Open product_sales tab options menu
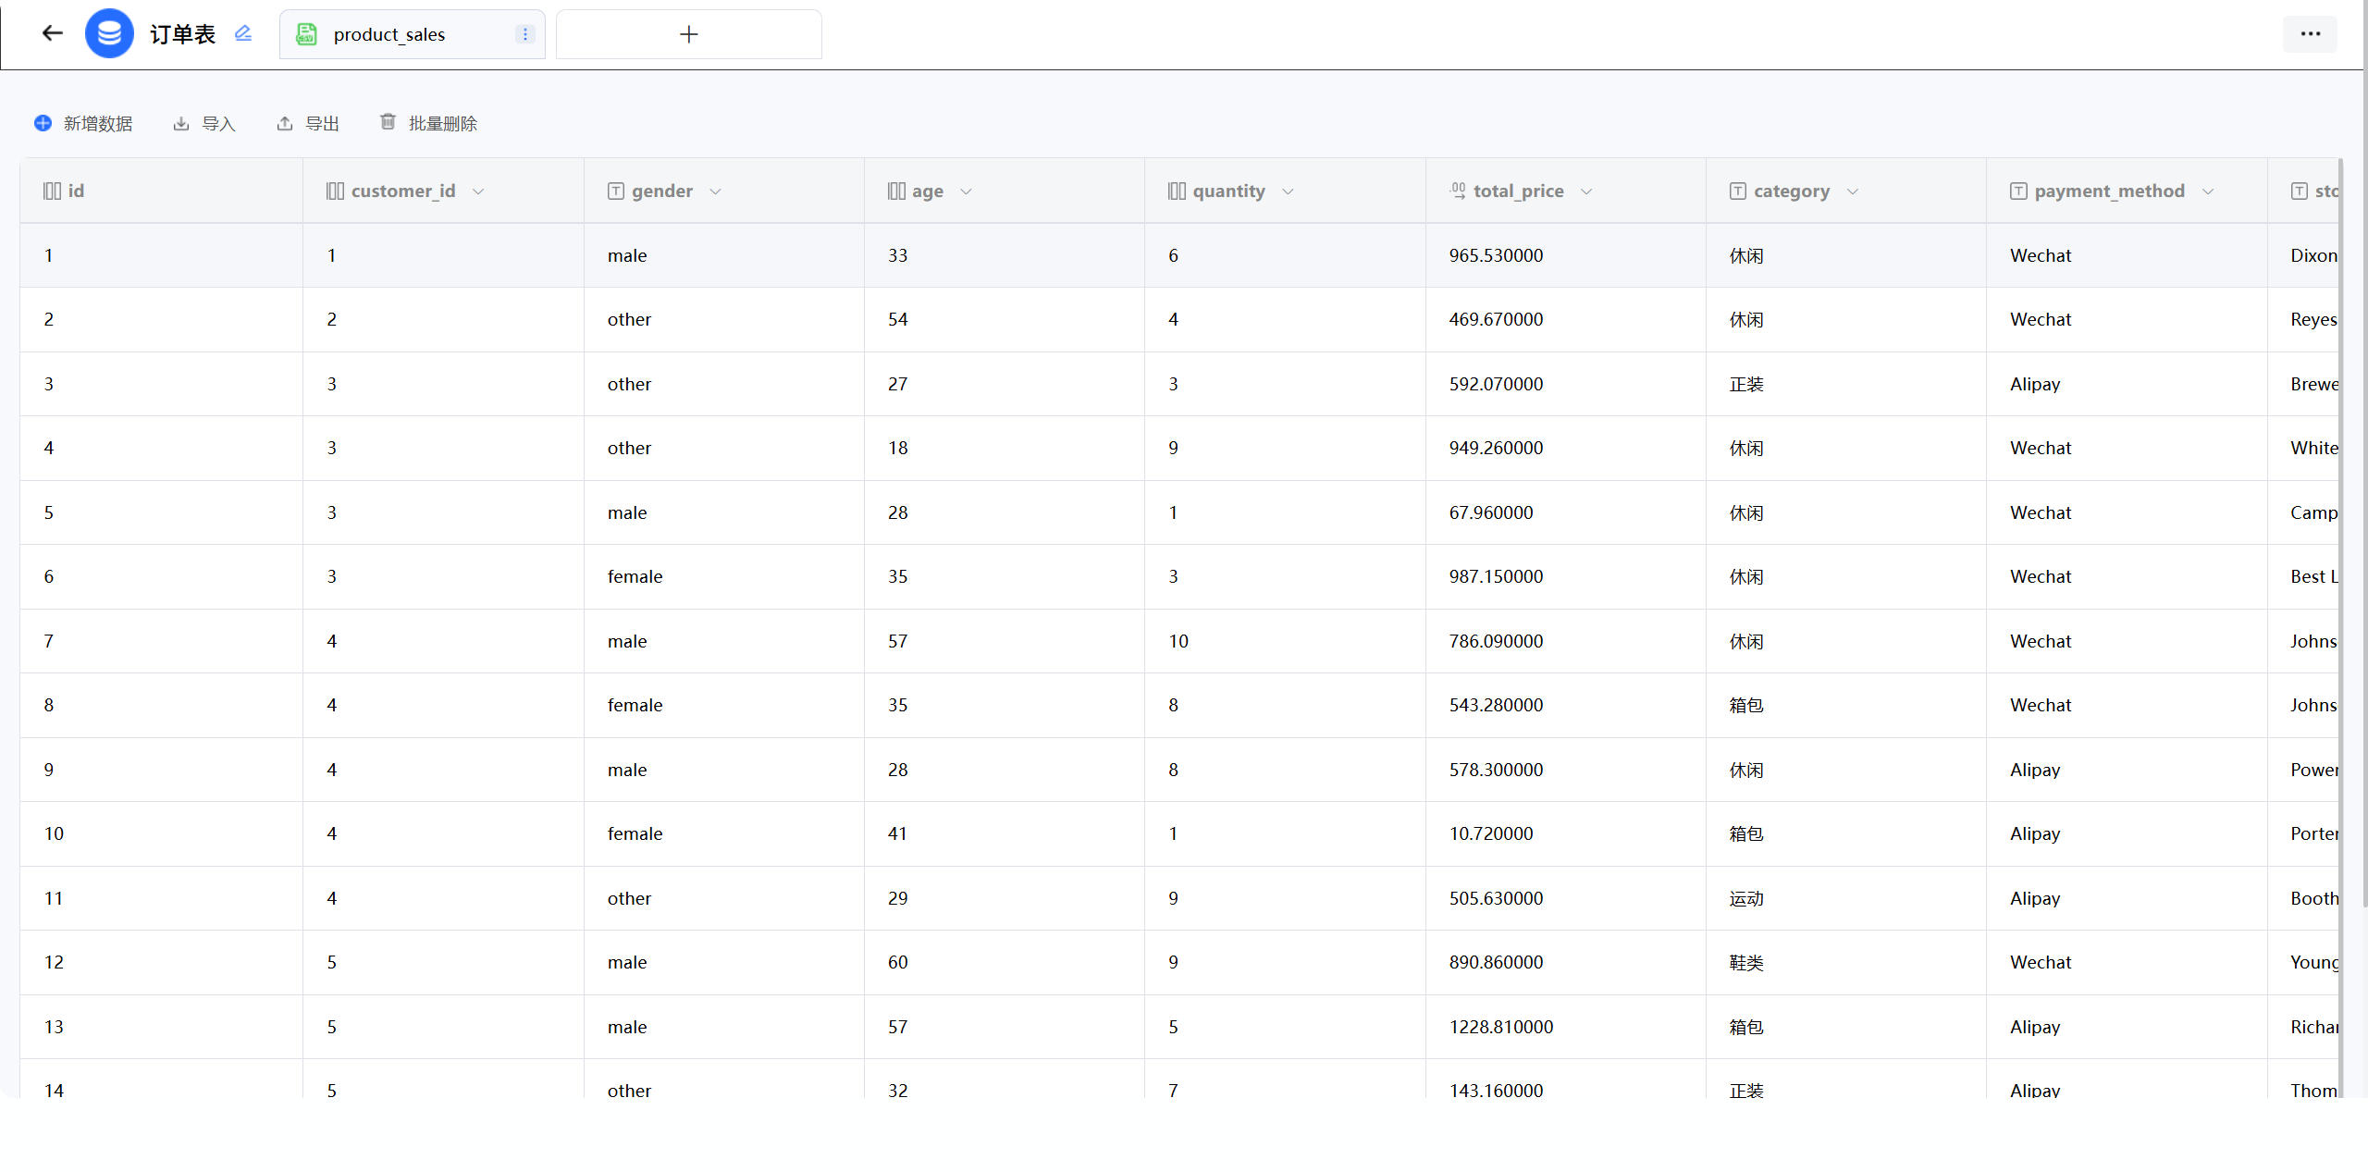 click(524, 34)
